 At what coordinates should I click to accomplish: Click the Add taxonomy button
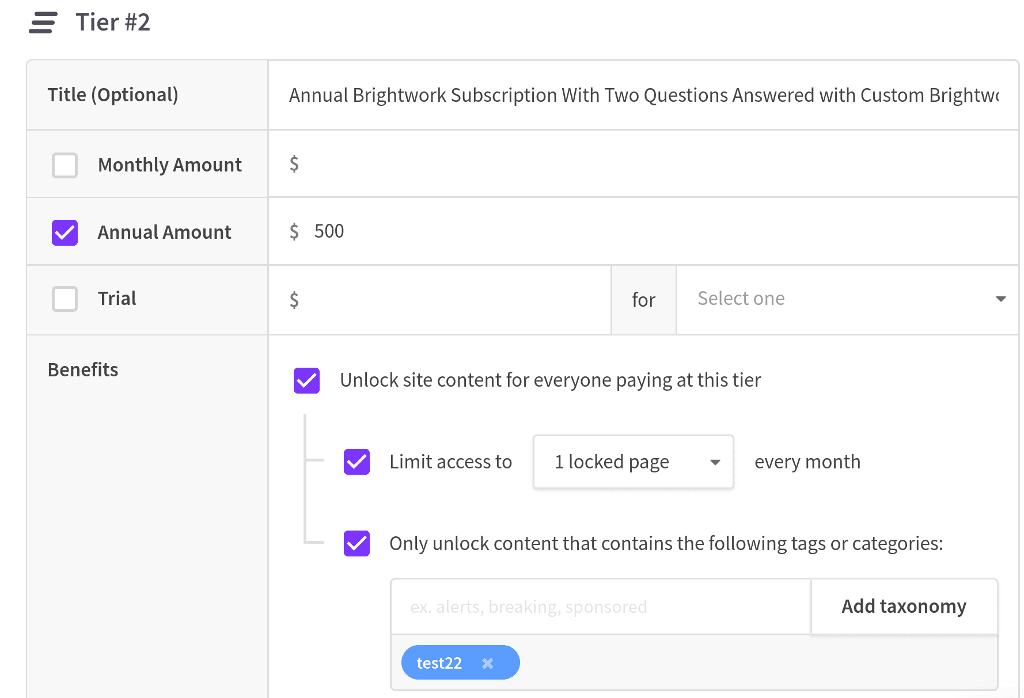coord(904,607)
